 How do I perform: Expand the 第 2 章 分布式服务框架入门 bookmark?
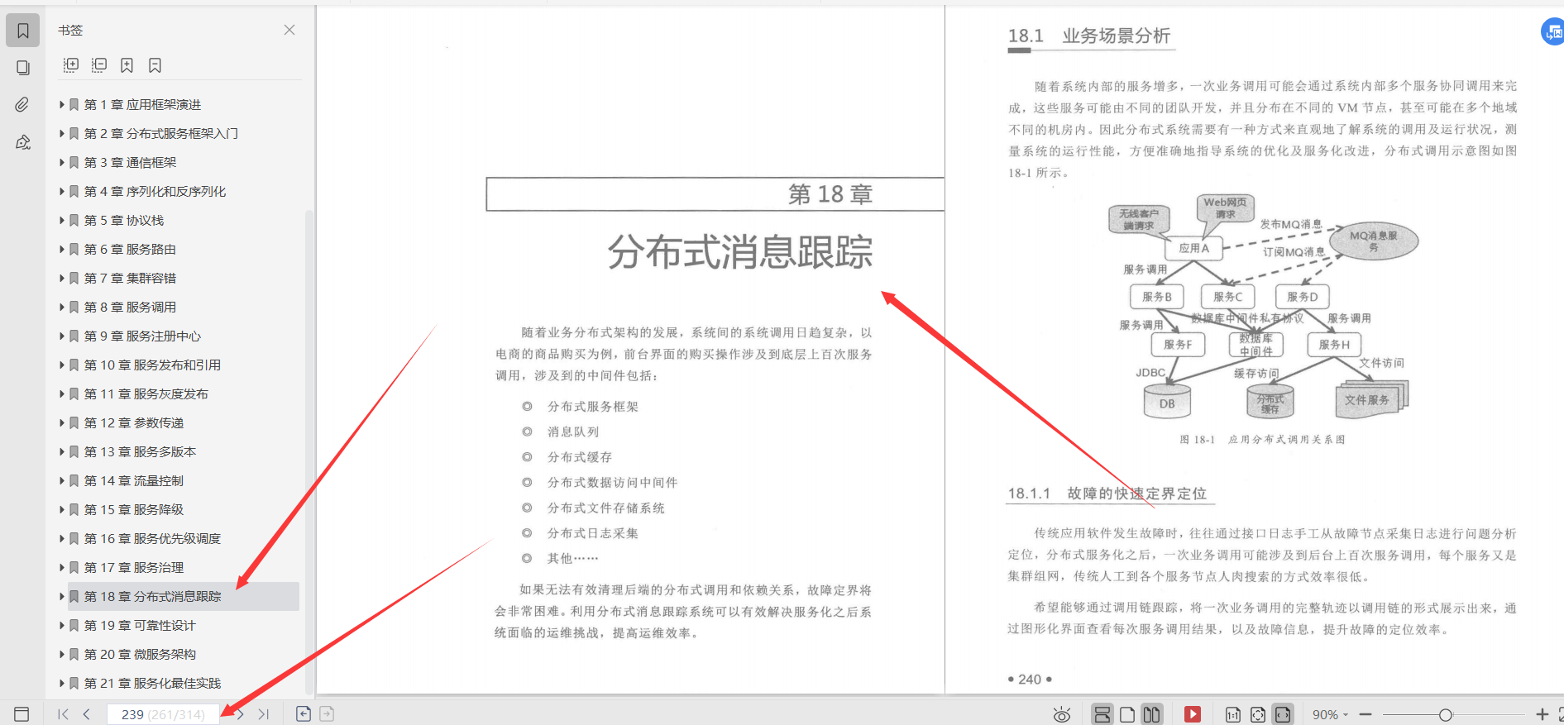click(61, 134)
